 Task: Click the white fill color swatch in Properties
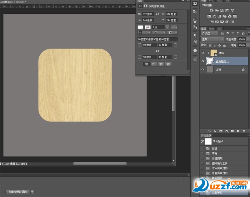click(141, 27)
